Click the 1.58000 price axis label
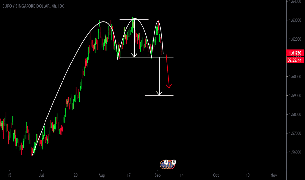Viewport: 305px width, 180px height. 295,115
